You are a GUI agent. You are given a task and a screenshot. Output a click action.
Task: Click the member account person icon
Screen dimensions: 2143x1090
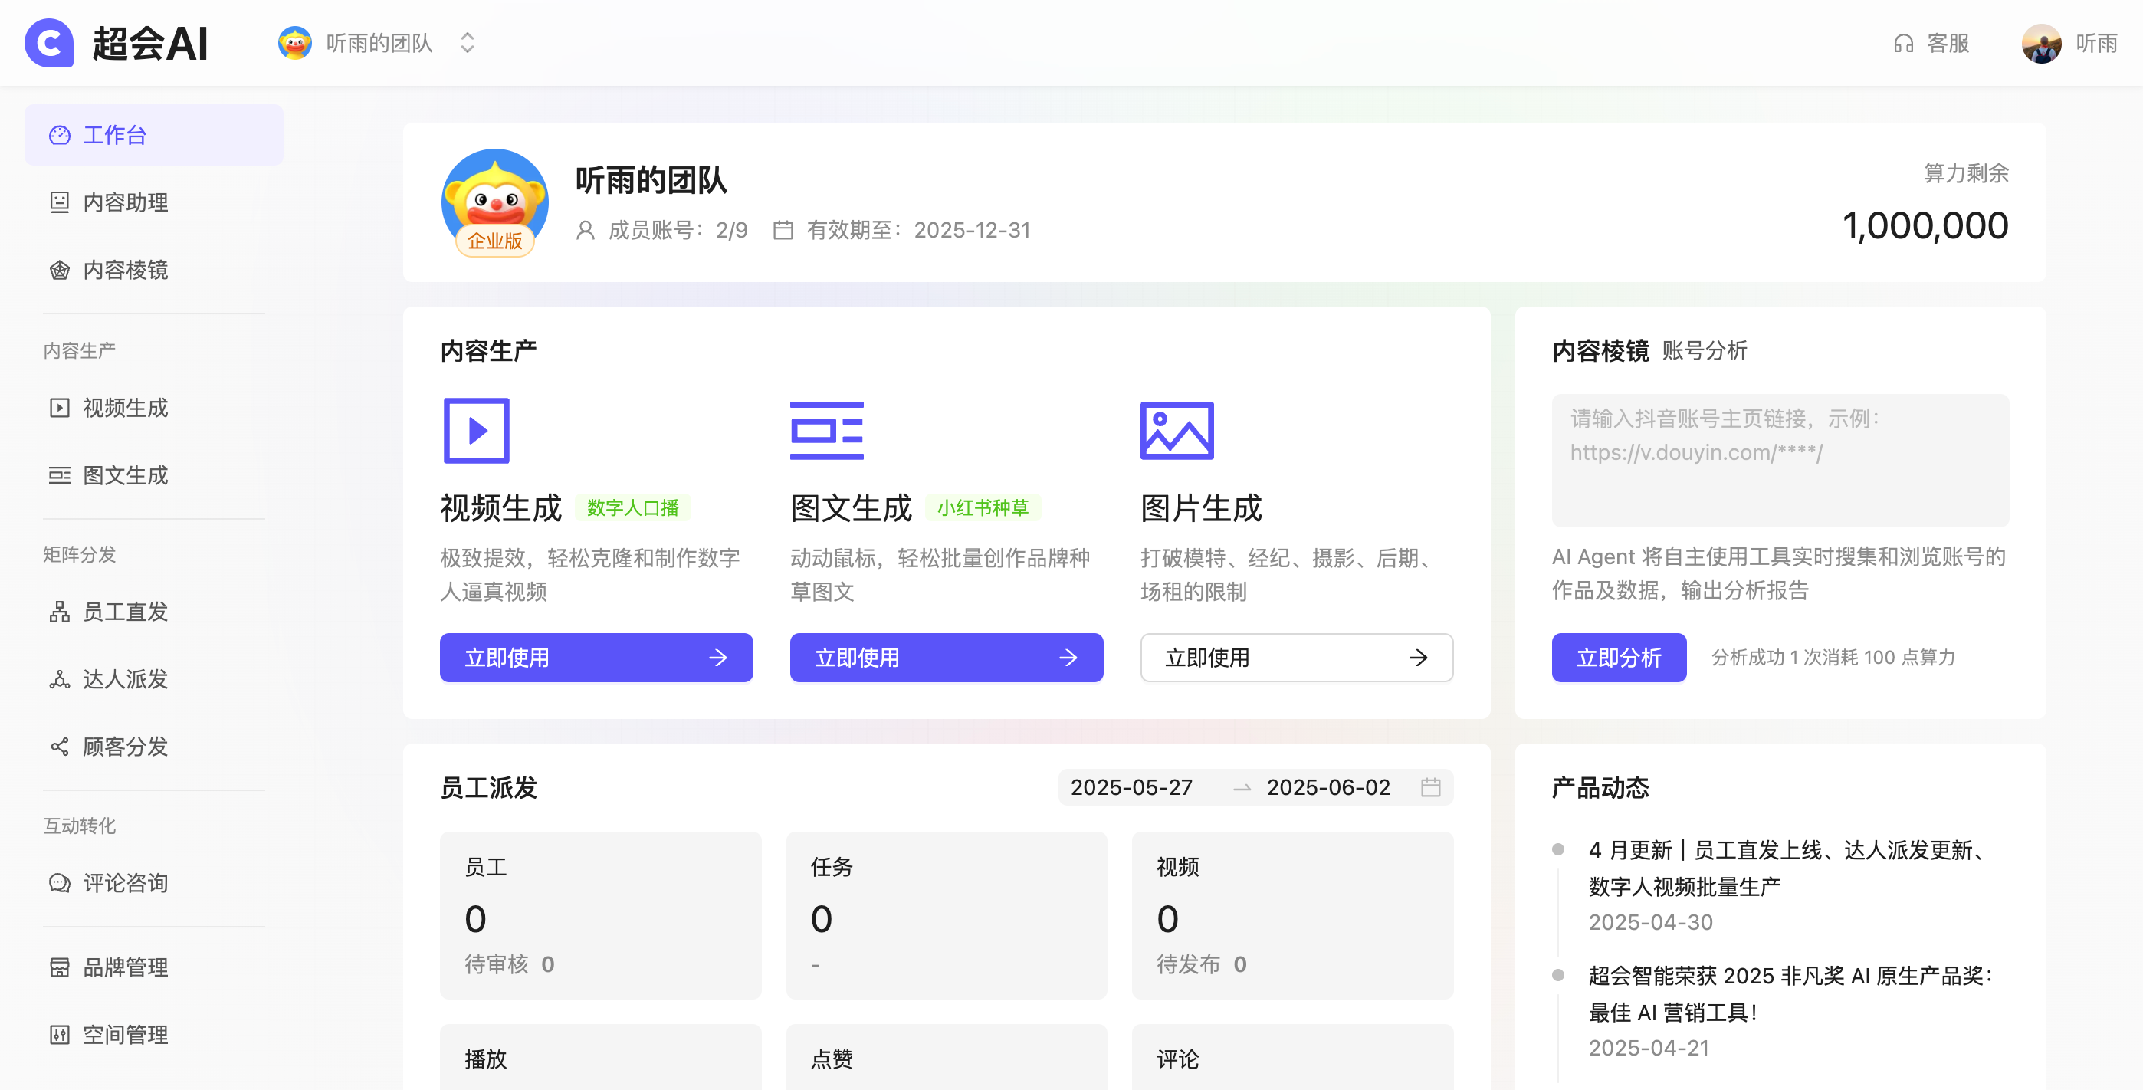click(x=586, y=230)
